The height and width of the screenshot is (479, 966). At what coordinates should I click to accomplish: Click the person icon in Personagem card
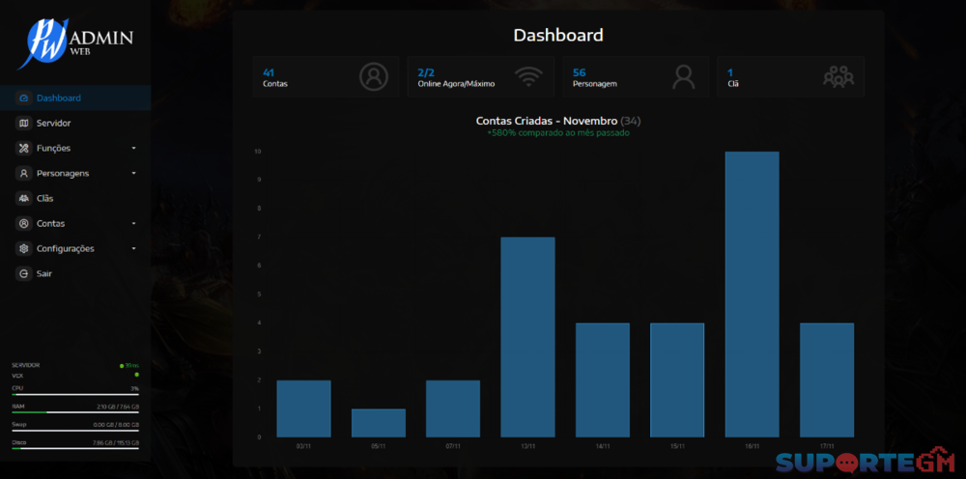[684, 76]
